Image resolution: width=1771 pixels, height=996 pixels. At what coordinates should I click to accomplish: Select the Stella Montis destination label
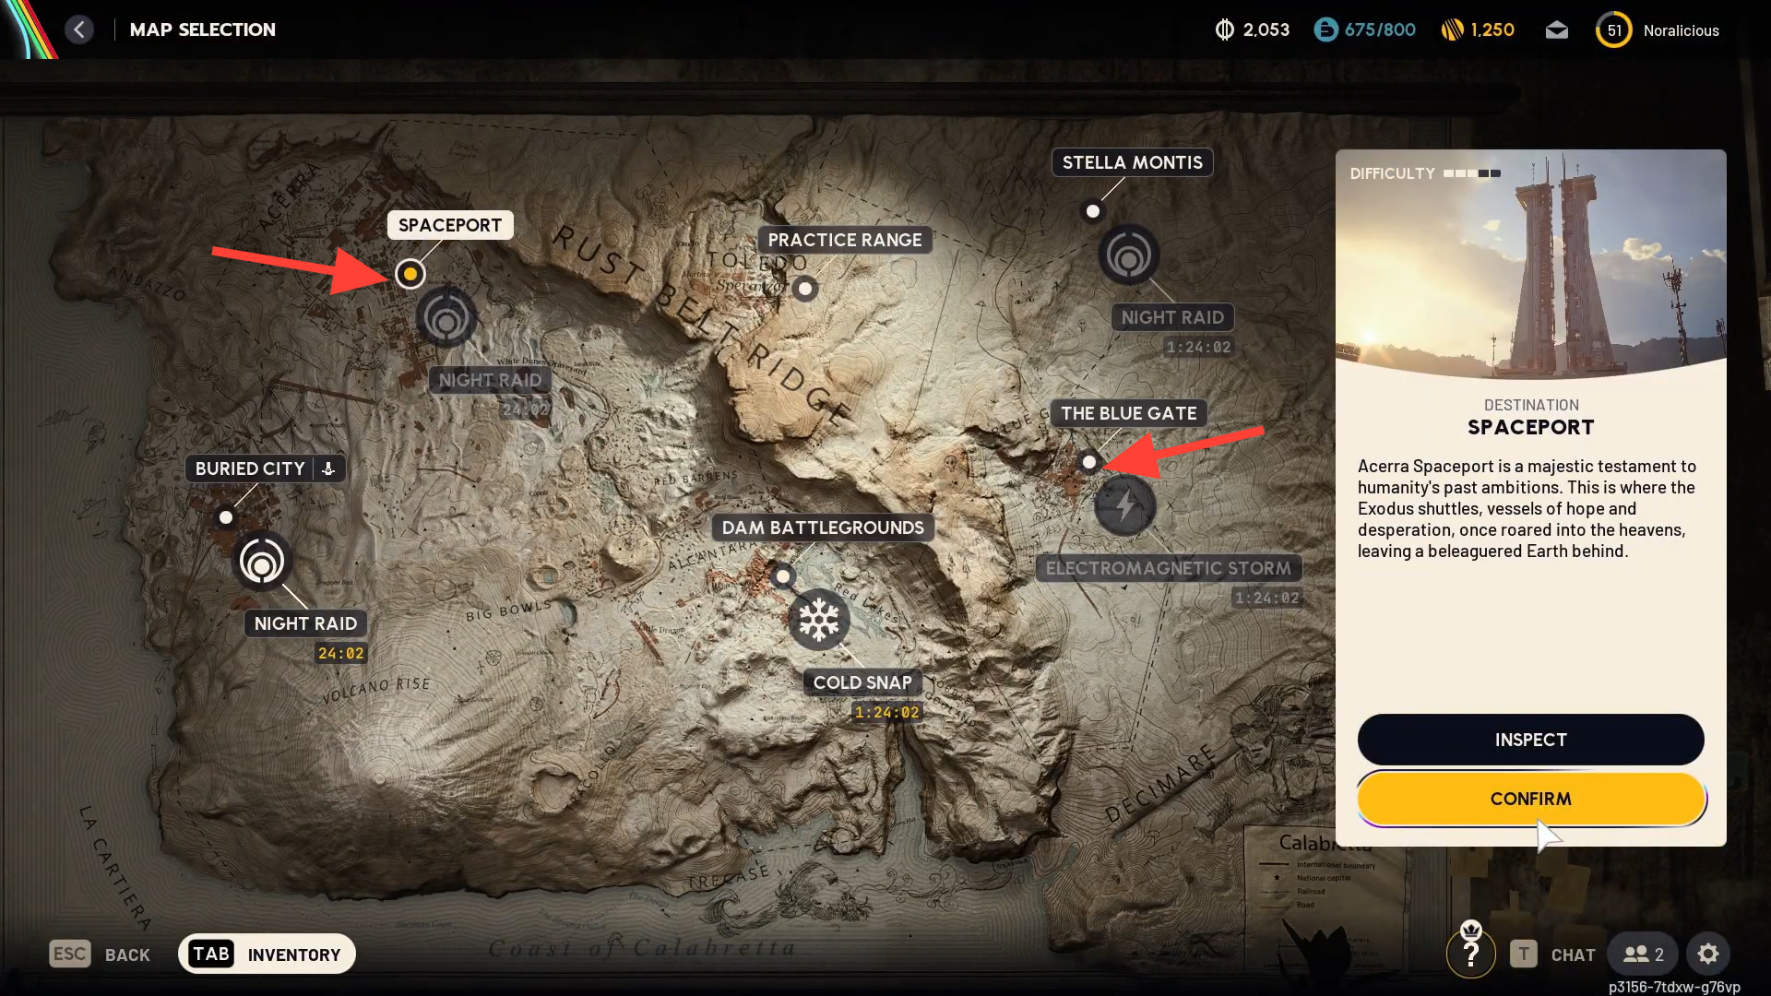1132,162
